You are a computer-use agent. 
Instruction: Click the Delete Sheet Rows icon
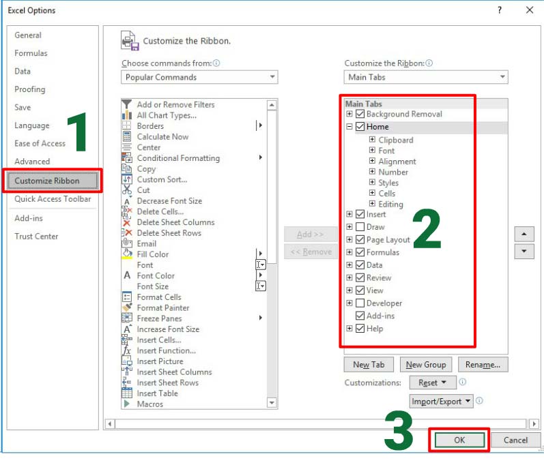click(x=127, y=233)
